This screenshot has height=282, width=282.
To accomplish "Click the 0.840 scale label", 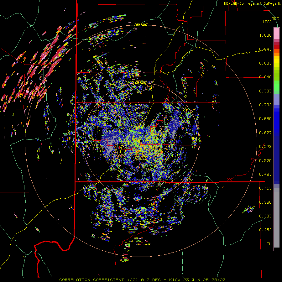I will (x=265, y=77).
